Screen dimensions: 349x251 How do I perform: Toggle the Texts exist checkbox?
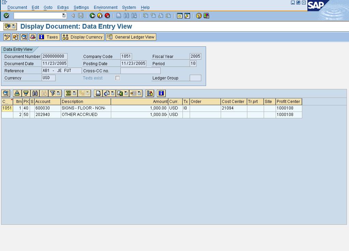click(x=117, y=78)
